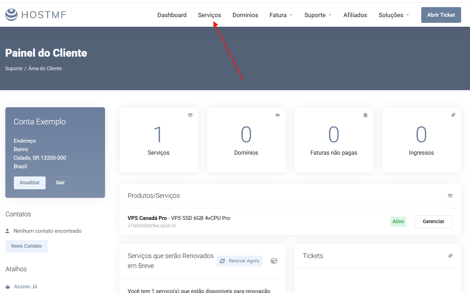Click the document icon in Faturas card
470x293 pixels.
click(x=365, y=115)
